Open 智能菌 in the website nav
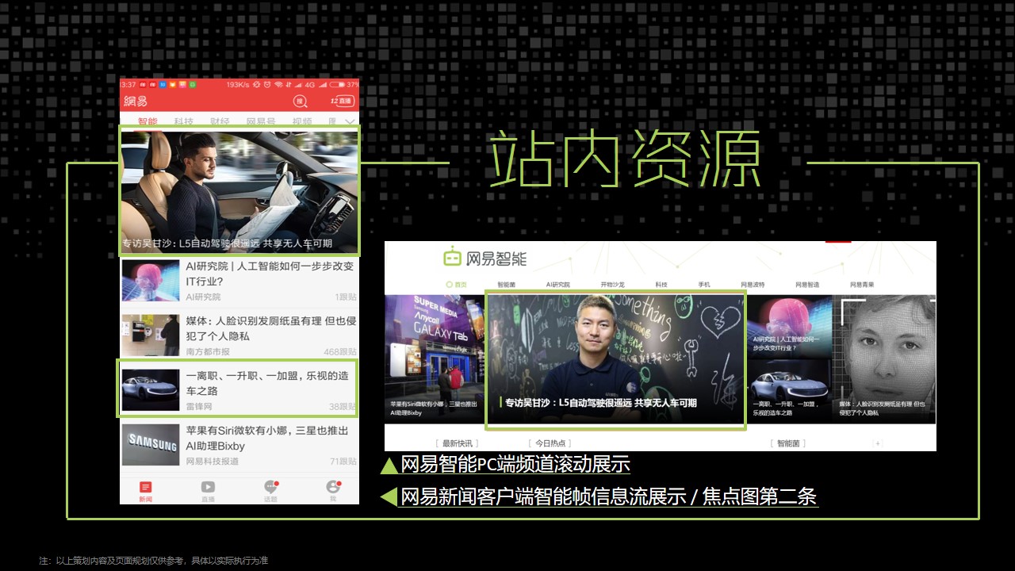This screenshot has height=571, width=1015. [x=507, y=284]
